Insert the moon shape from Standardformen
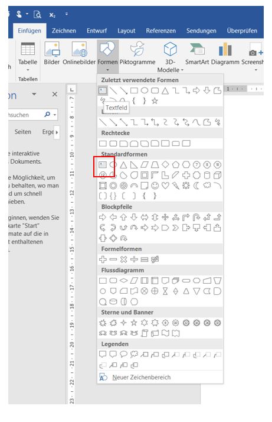Screen dimensions: 272x422 pyautogui.click(x=196, y=186)
